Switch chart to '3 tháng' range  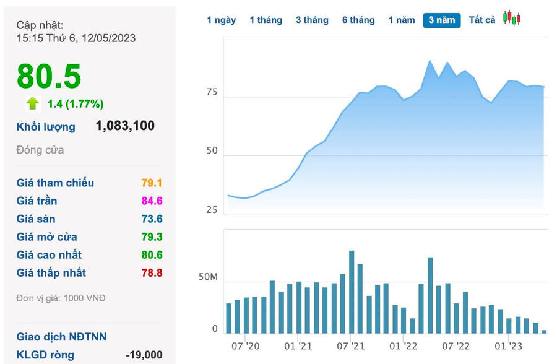(312, 20)
